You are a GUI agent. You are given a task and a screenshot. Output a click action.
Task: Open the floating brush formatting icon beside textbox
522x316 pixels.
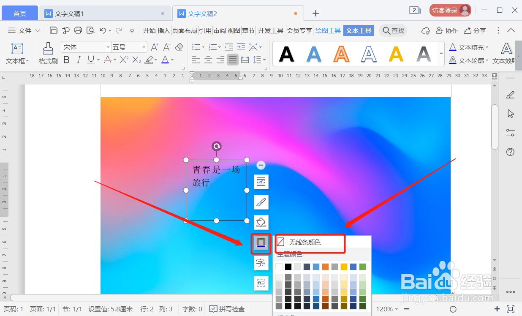click(x=261, y=202)
